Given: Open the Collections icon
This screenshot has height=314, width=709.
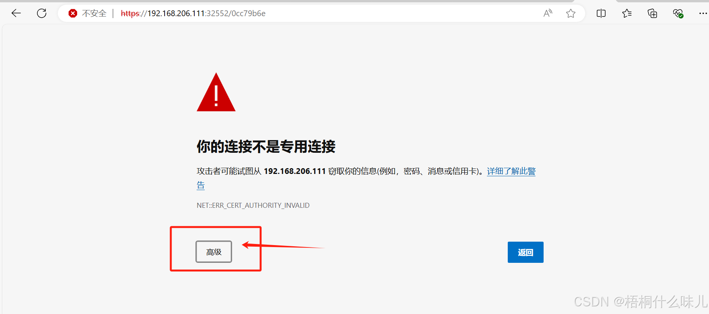Looking at the screenshot, I should point(652,13).
